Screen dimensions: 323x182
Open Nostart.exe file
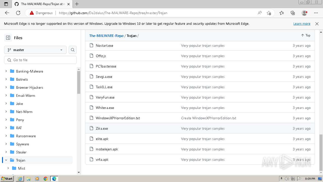coord(104,46)
